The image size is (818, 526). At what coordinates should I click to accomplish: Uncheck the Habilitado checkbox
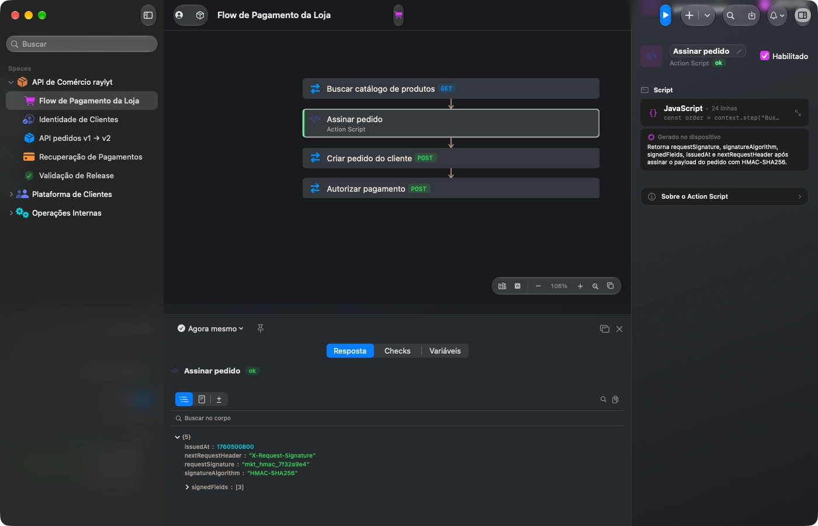pyautogui.click(x=764, y=56)
